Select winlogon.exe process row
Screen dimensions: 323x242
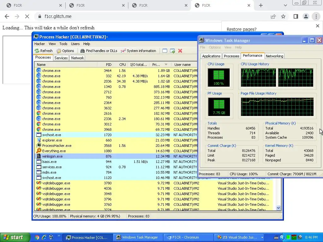coord(115,156)
